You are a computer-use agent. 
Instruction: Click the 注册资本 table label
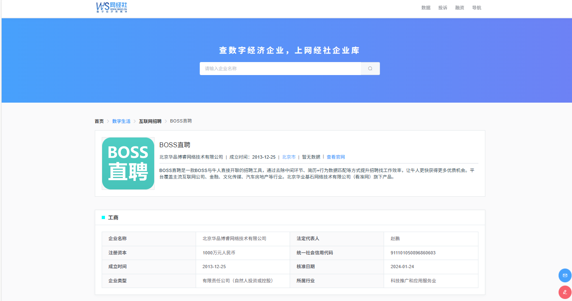[x=118, y=253]
